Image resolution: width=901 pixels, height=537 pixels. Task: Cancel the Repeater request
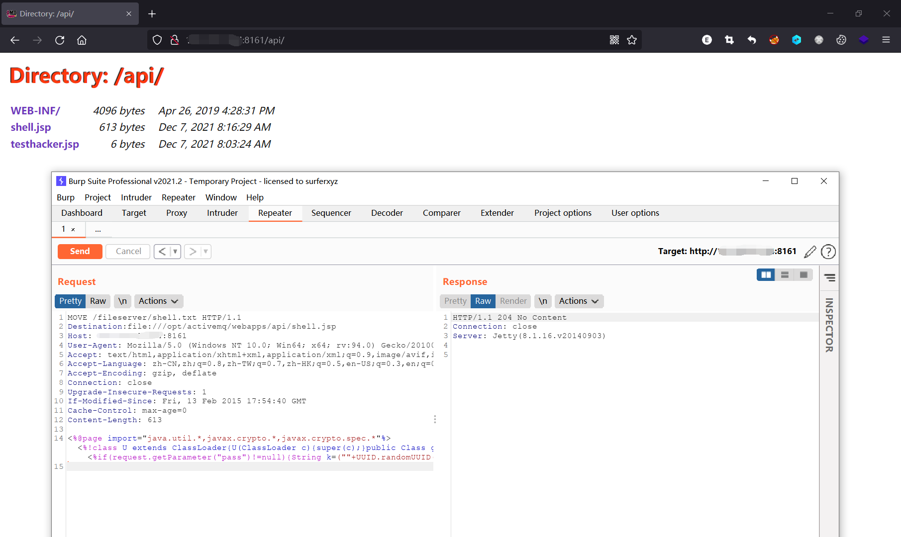pos(128,252)
